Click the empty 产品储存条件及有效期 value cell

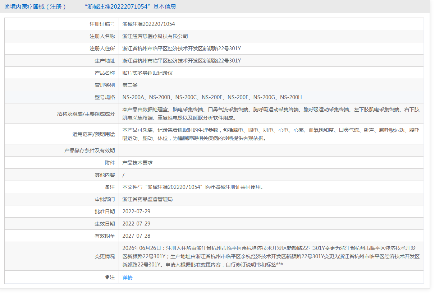tap(271, 150)
